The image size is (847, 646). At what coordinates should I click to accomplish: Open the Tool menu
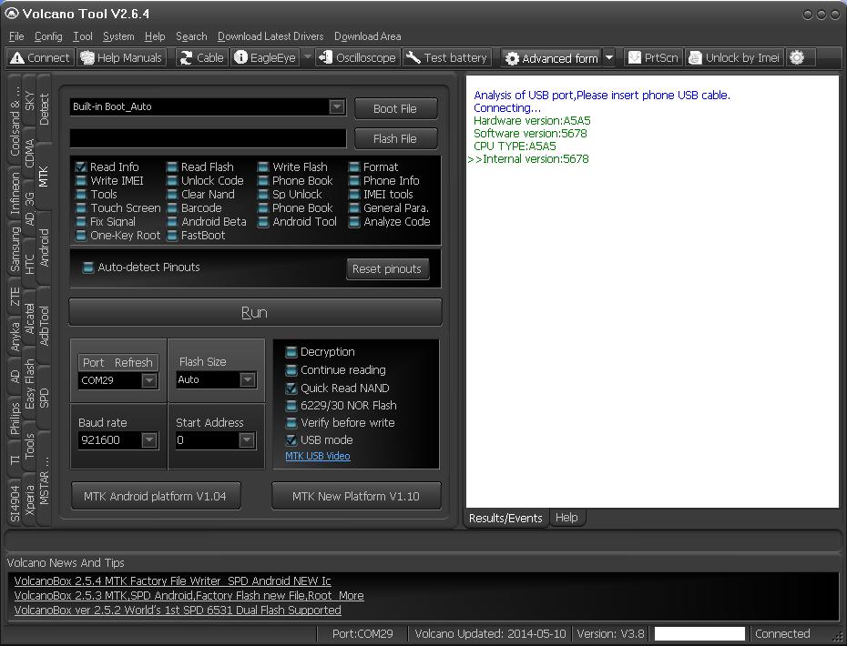tap(83, 36)
